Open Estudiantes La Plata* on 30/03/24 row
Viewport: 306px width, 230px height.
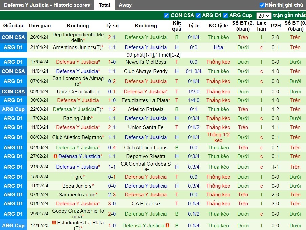[x=146, y=100]
